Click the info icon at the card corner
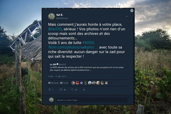 tap(132, 11)
